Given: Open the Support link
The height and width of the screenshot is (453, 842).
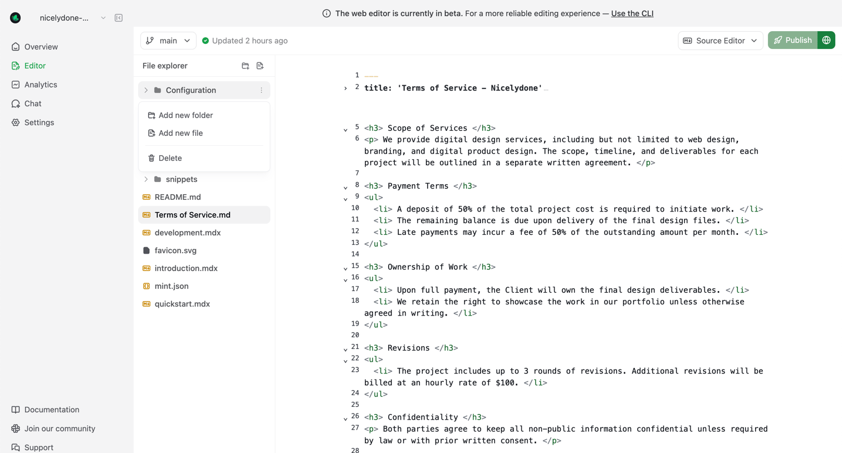Looking at the screenshot, I should [39, 447].
